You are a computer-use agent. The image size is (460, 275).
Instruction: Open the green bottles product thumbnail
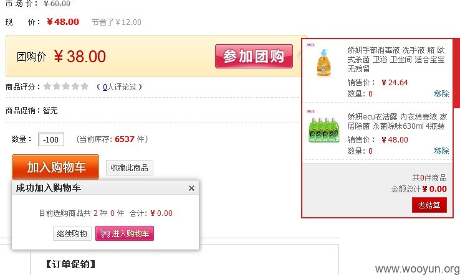(324, 129)
